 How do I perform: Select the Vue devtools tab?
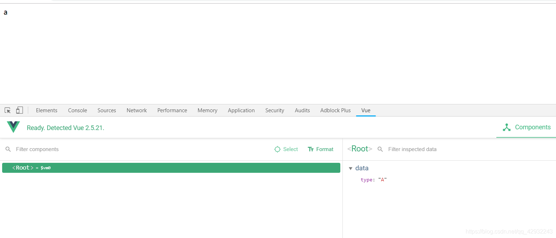click(366, 110)
